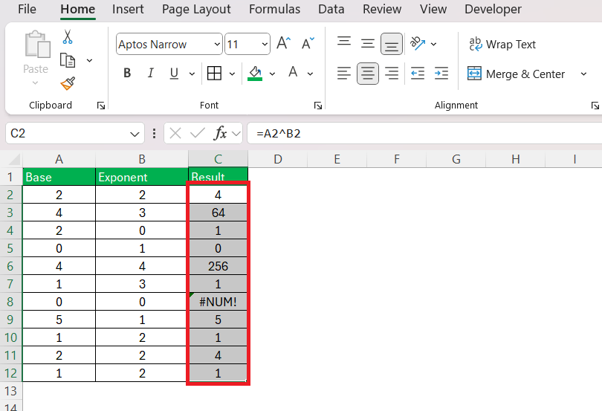Open Paste options arrow below Paste
Viewport: 602px width, 411px height.
click(36, 82)
